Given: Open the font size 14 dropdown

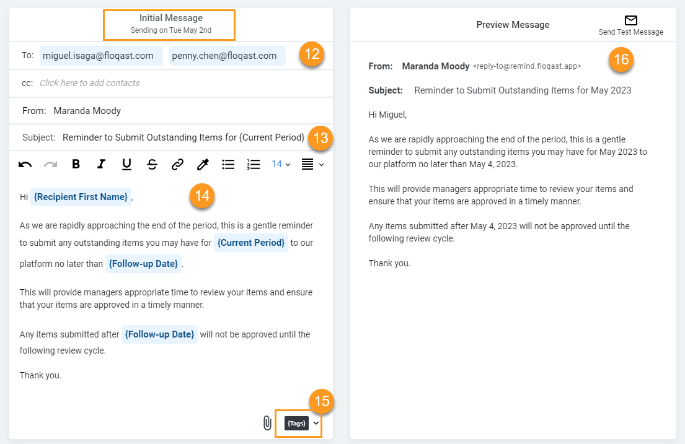Looking at the screenshot, I should click(281, 164).
